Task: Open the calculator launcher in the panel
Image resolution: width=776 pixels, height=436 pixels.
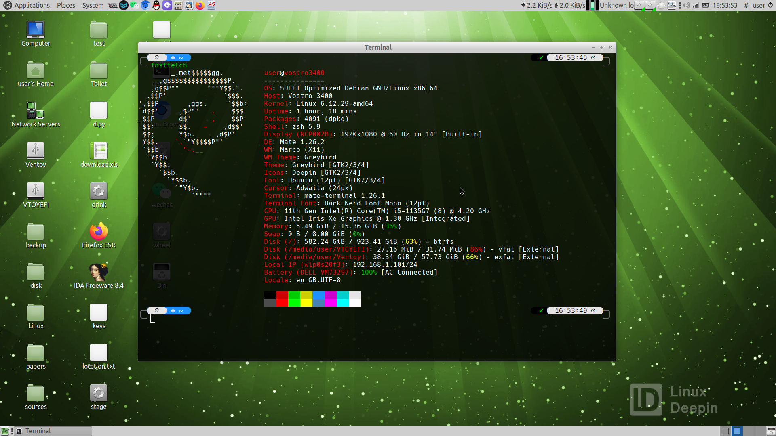Action: (178, 5)
